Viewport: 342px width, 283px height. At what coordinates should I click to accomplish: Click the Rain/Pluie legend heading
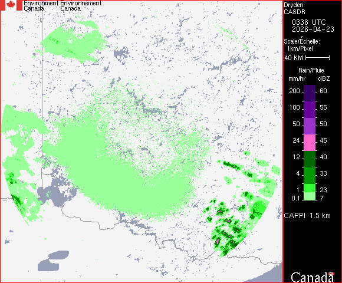click(311, 70)
